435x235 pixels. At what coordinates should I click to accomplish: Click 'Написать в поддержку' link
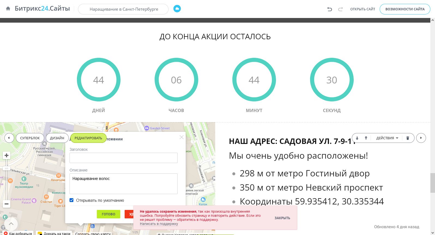tap(159, 224)
